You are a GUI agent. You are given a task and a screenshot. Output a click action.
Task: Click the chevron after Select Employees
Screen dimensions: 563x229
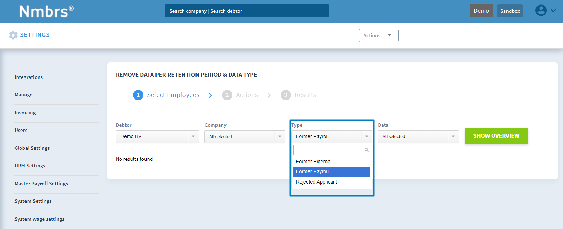point(210,95)
